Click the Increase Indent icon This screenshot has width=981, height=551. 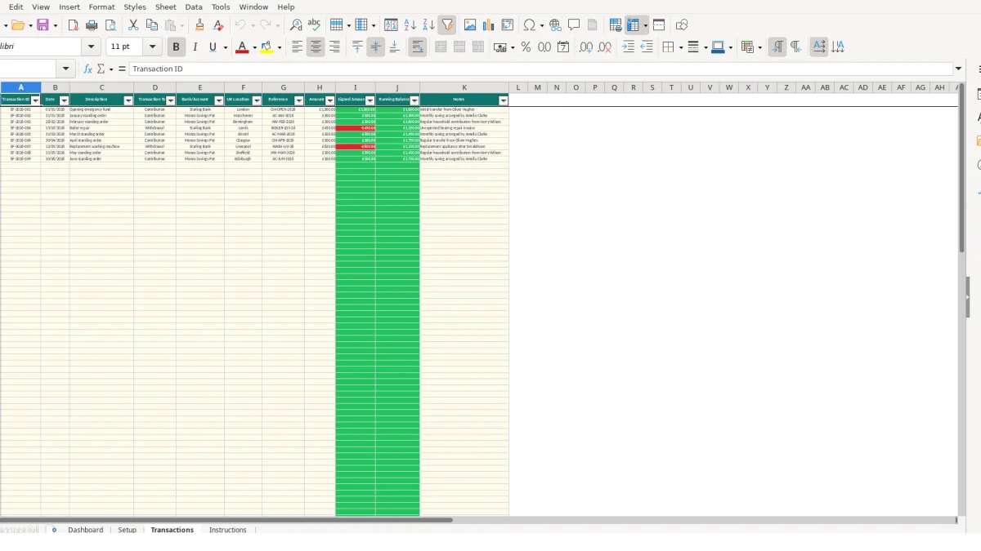[x=628, y=47]
